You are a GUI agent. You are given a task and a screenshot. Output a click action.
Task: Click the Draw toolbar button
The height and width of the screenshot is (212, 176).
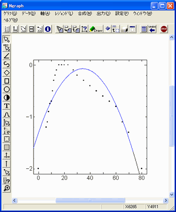click(x=96, y=29)
